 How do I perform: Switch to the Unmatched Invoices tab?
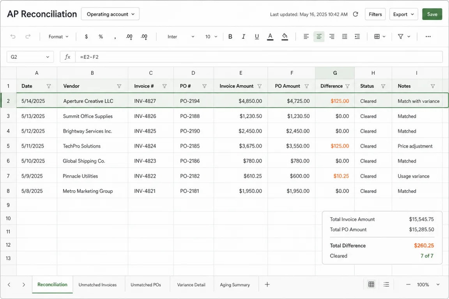(98, 285)
